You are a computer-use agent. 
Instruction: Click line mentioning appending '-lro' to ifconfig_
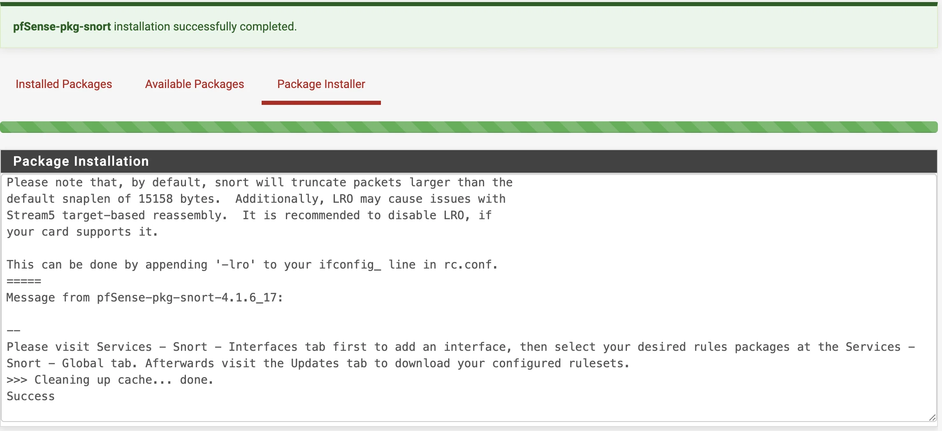point(252,265)
